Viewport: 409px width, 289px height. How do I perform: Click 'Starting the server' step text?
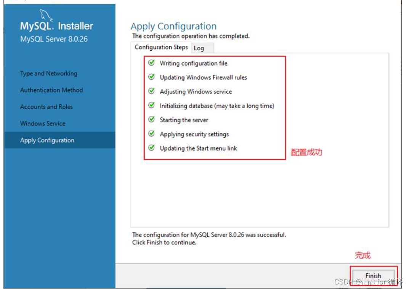click(x=184, y=120)
